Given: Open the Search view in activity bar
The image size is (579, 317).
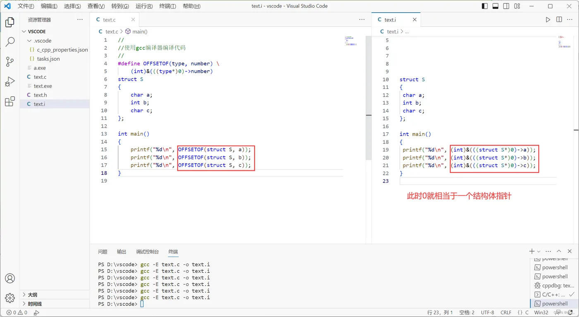Looking at the screenshot, I should click(10, 42).
